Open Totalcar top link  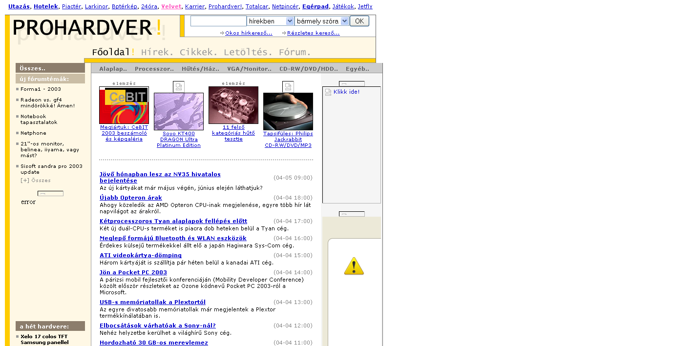[257, 6]
